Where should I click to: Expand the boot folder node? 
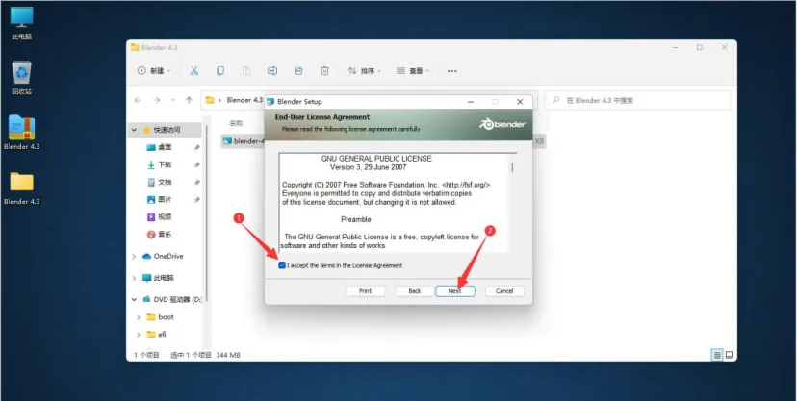pos(139,317)
